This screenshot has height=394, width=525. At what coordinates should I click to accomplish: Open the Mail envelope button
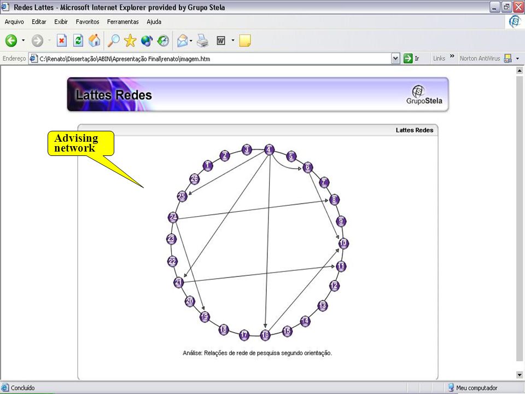tap(183, 41)
